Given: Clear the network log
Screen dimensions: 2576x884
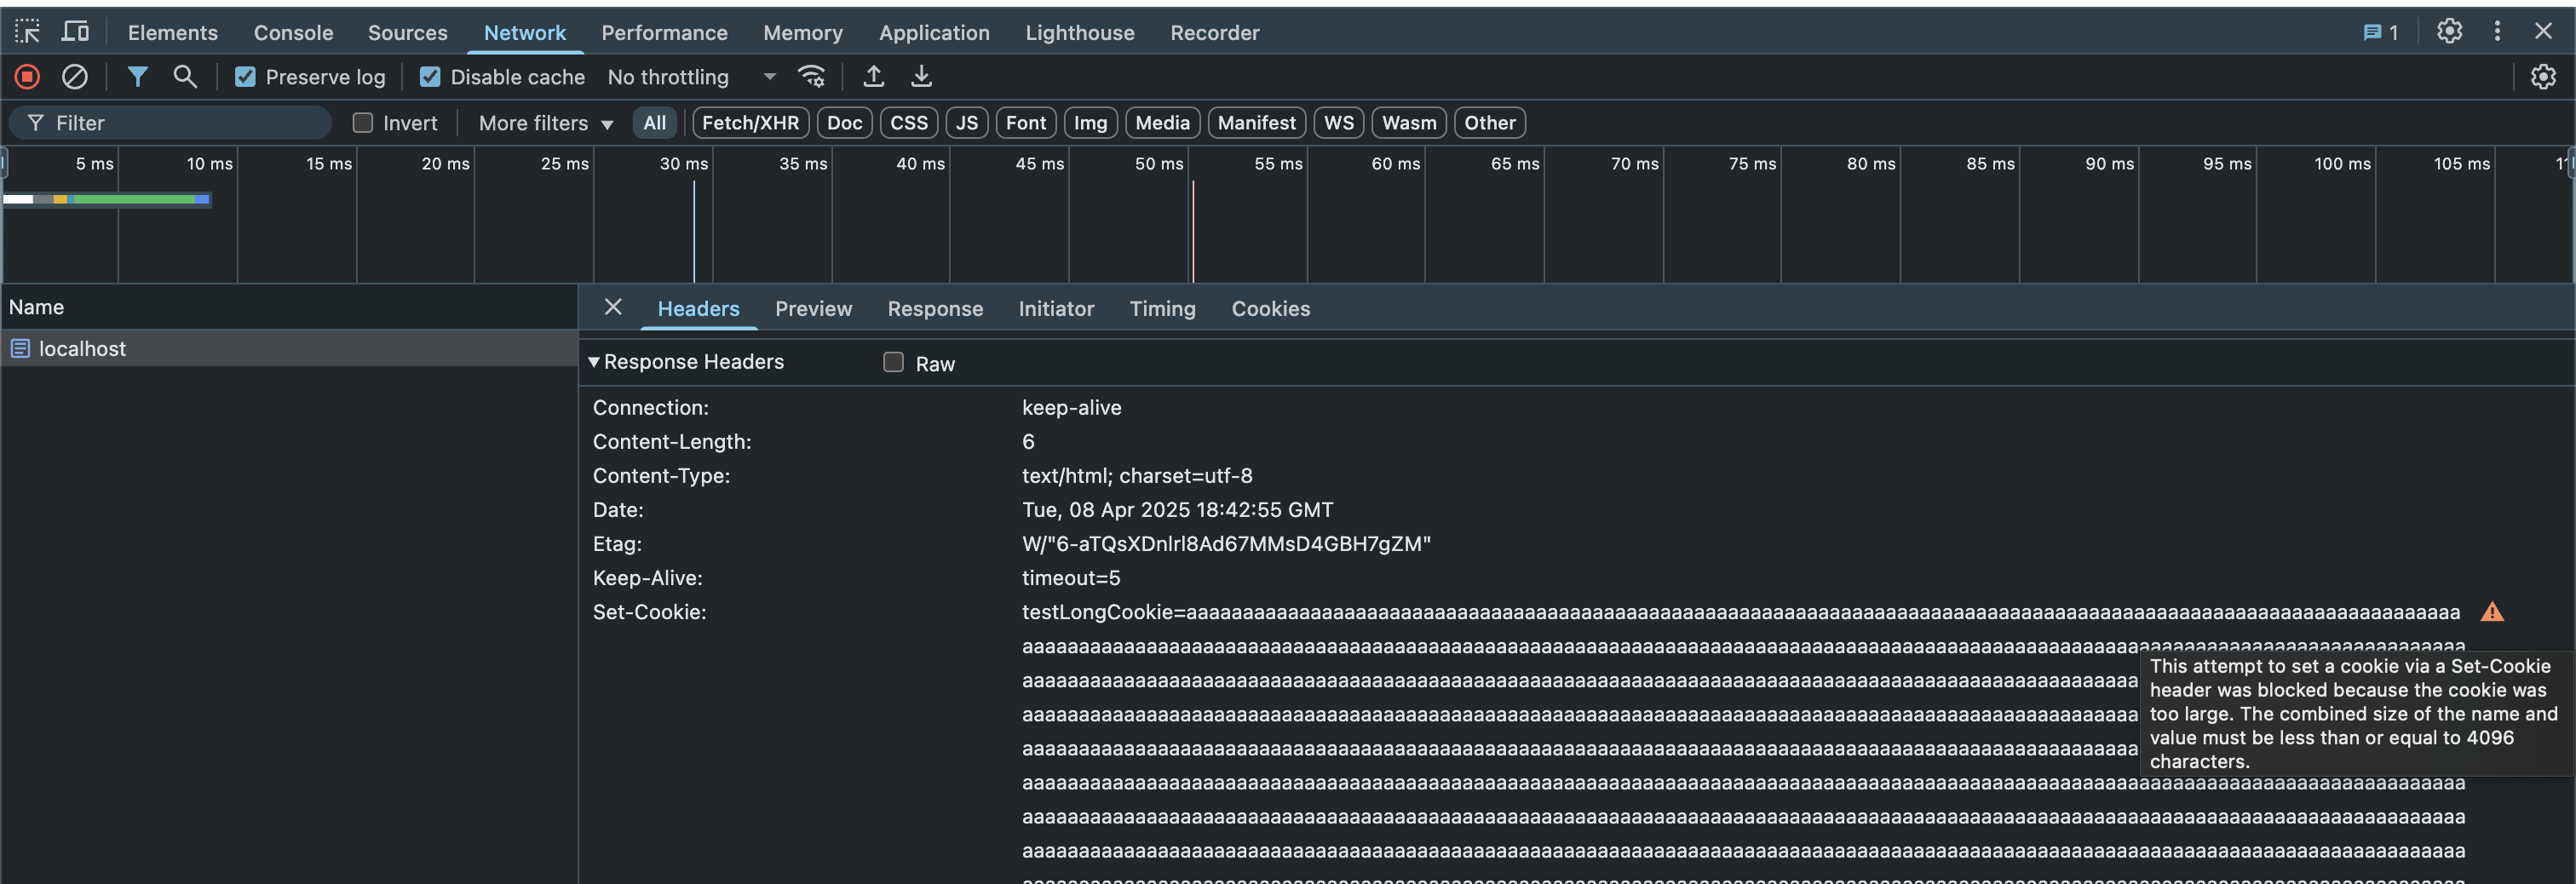Looking at the screenshot, I should [x=75, y=77].
